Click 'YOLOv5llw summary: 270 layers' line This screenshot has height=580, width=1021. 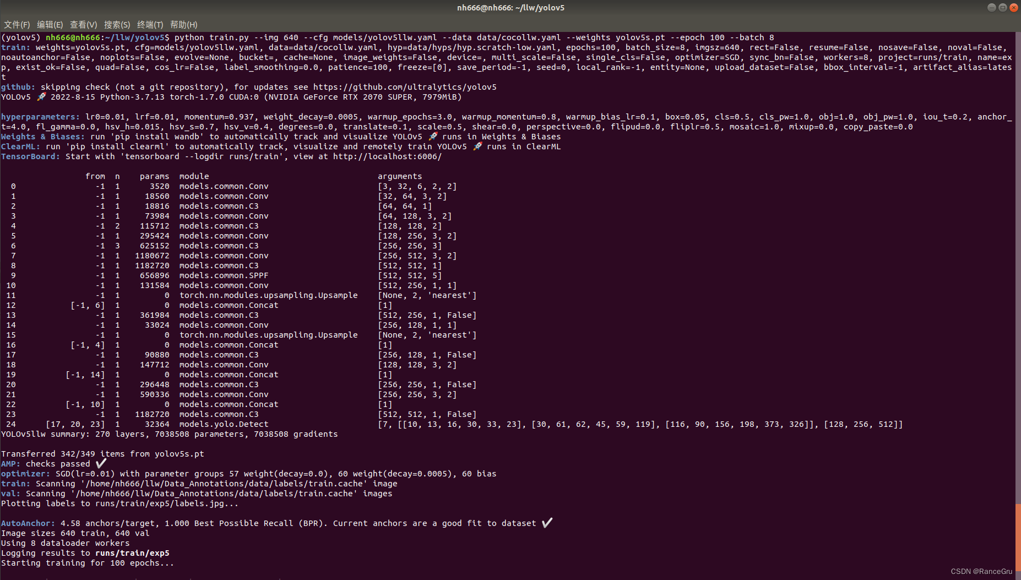(169, 434)
